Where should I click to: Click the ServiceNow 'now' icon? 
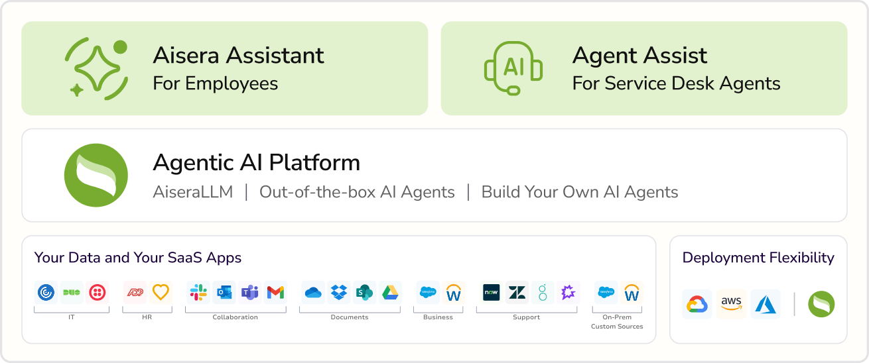[491, 292]
